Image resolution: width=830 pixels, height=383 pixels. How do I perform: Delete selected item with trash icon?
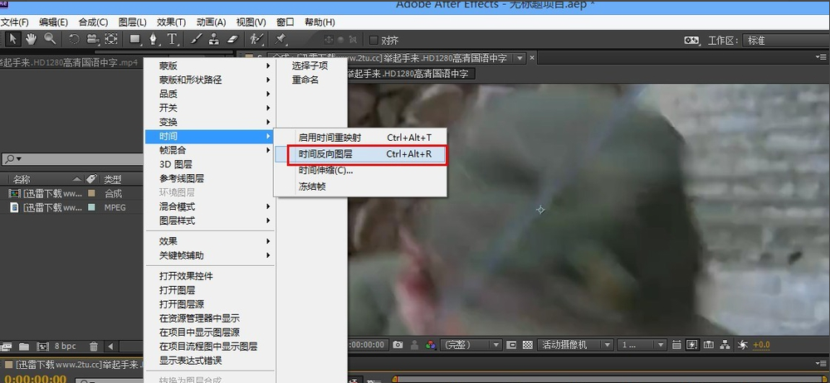94,347
